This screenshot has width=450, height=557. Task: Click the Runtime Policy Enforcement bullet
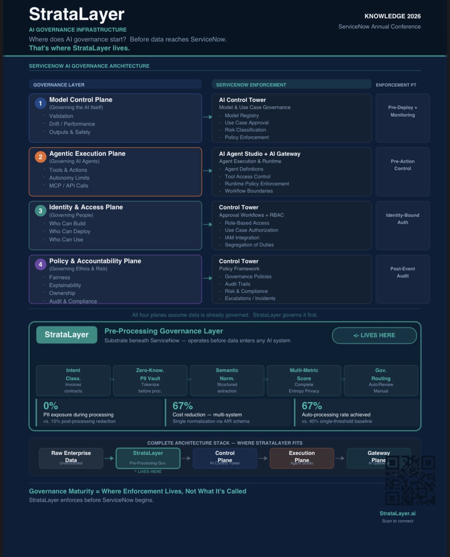coord(257,184)
